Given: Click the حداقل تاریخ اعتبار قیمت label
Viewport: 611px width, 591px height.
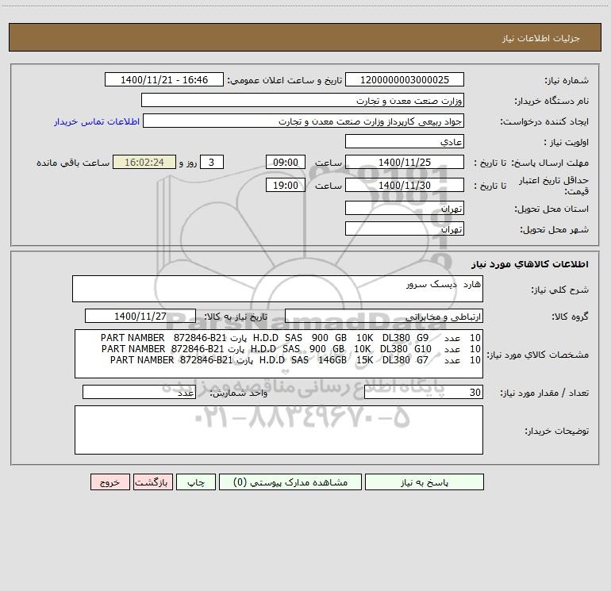Looking at the screenshot, I should (553, 186).
